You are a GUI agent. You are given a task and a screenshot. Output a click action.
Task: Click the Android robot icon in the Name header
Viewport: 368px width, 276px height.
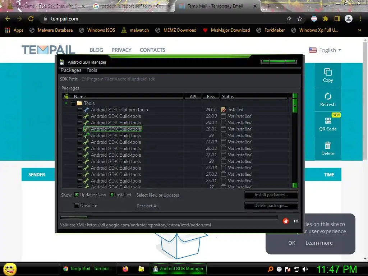coord(67,96)
